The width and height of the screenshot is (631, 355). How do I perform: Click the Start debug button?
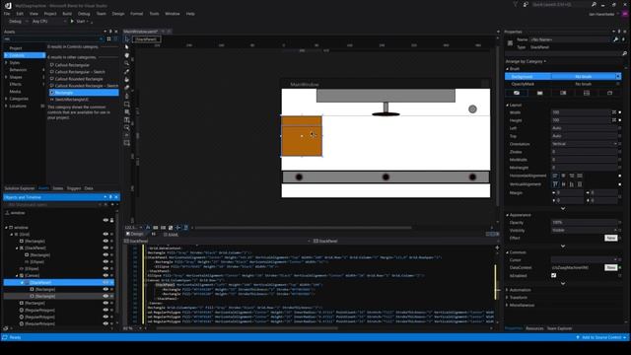78,21
